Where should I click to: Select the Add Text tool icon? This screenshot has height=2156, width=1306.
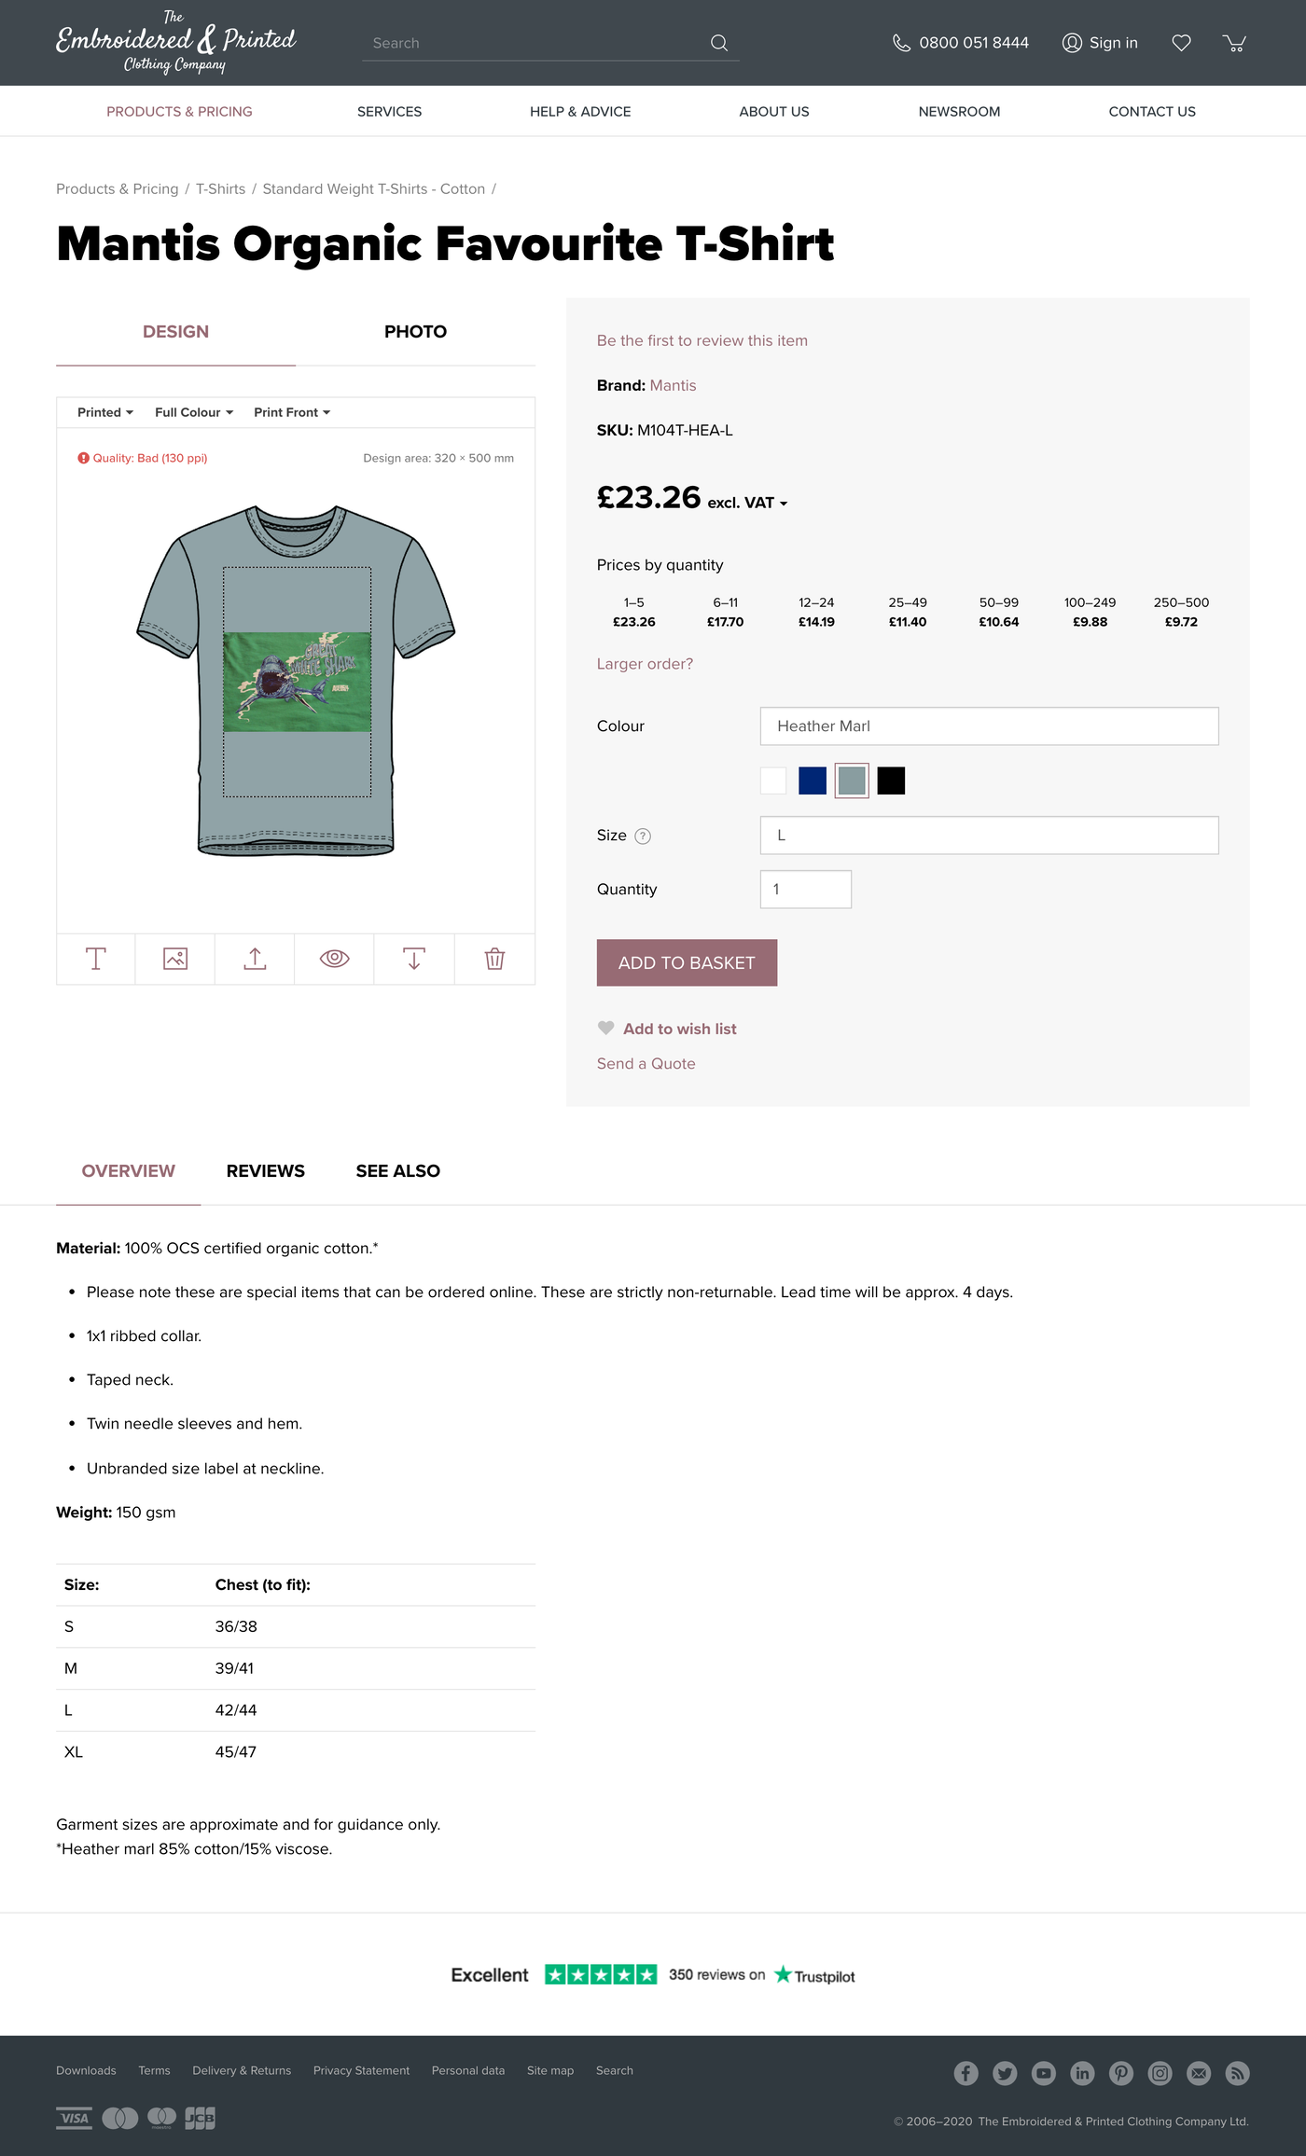pos(96,959)
